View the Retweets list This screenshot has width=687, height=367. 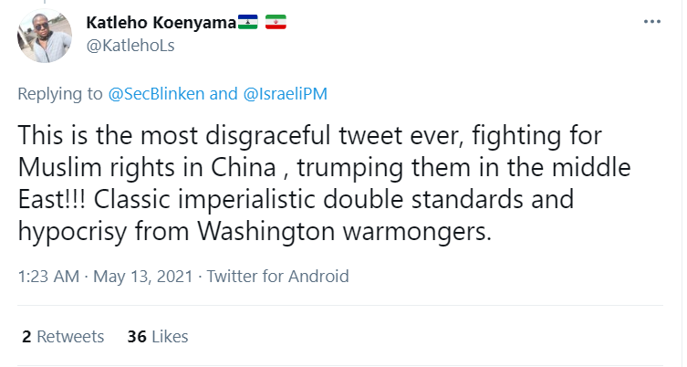70,337
